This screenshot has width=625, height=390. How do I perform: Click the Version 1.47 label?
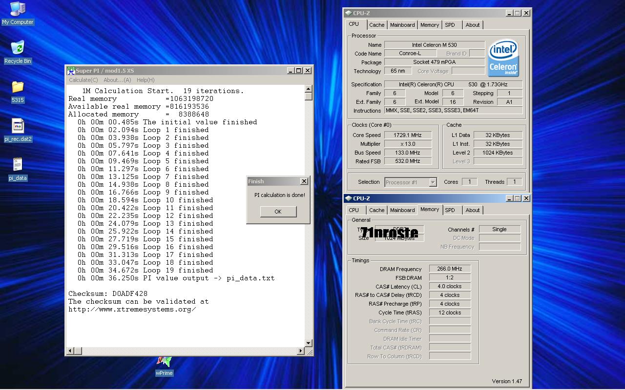(x=507, y=381)
